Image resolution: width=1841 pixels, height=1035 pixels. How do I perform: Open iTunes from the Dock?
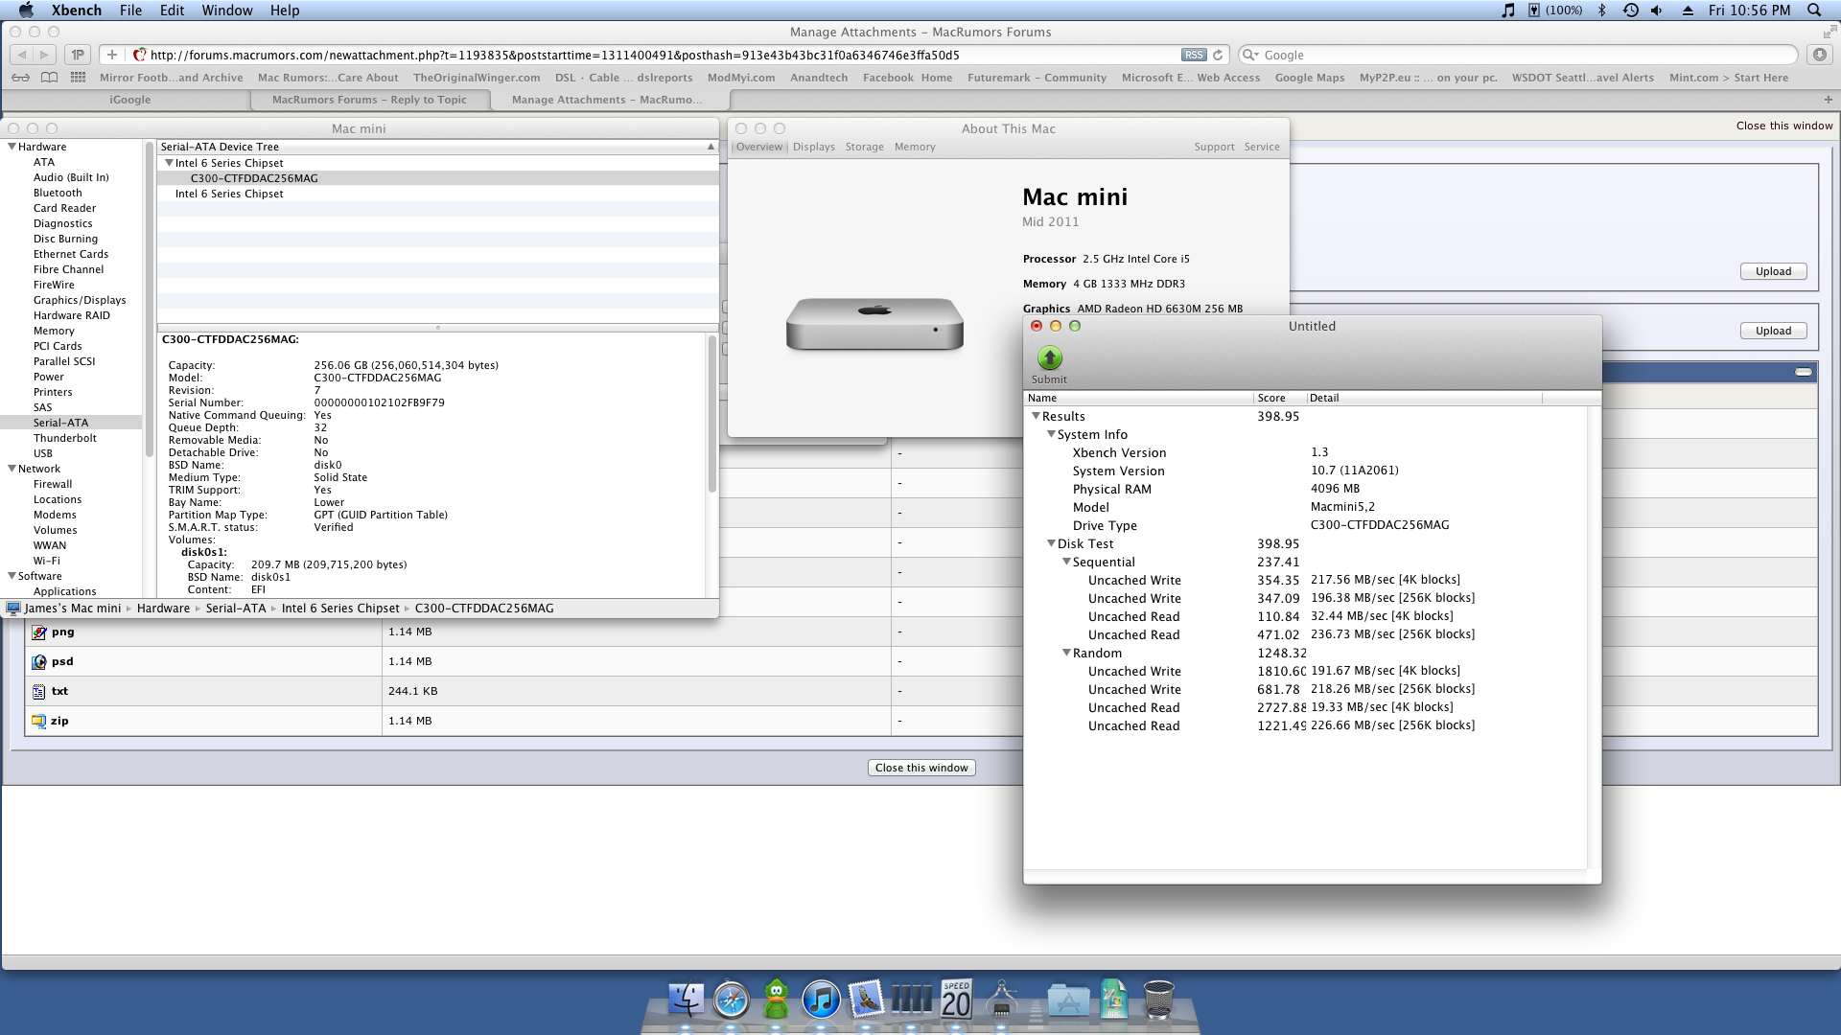click(821, 1000)
